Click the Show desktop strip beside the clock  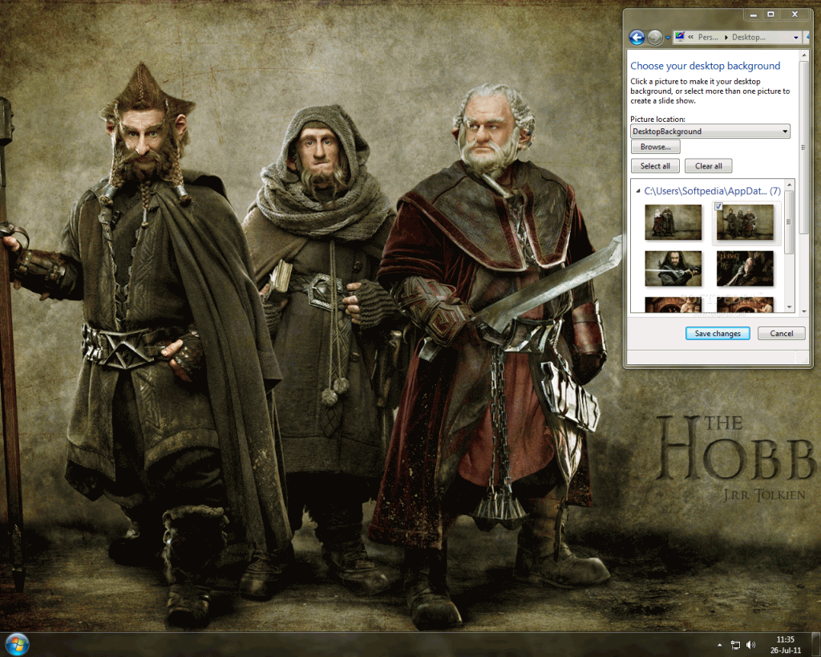click(816, 645)
